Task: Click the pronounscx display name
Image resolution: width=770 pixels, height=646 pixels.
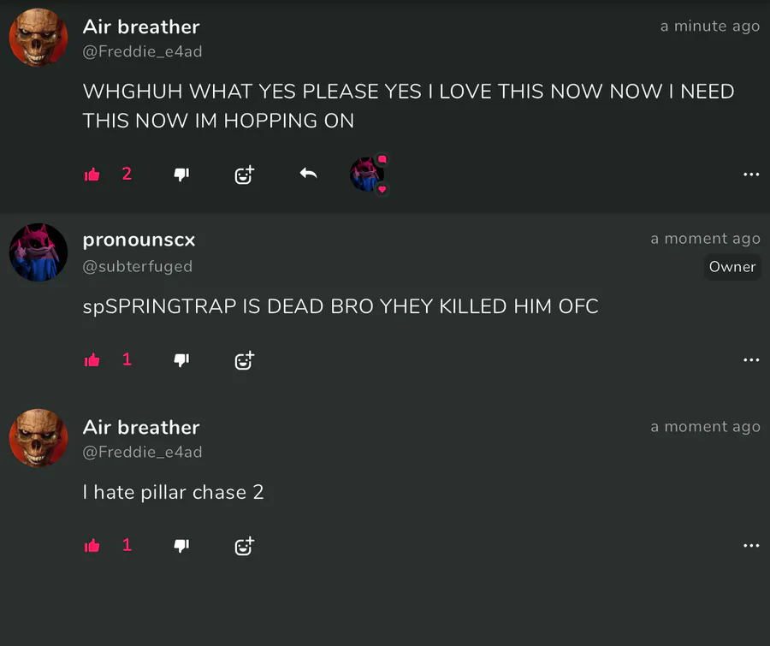Action: 139,240
